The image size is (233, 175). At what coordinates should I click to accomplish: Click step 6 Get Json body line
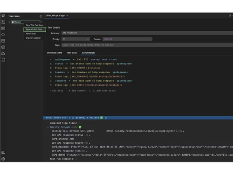[91, 81]
